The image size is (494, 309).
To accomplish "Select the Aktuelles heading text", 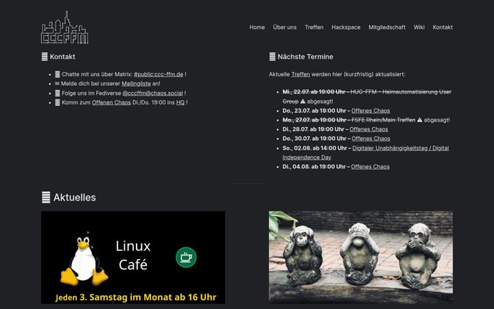I will pyautogui.click(x=75, y=197).
